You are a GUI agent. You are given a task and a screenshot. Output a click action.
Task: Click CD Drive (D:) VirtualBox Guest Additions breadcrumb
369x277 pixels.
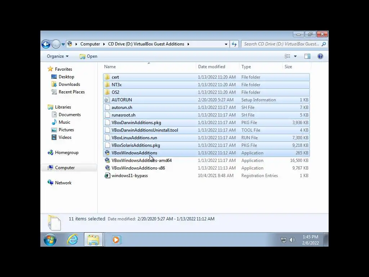[146, 44]
